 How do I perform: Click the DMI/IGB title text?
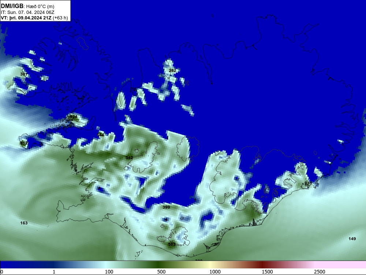point(12,6)
